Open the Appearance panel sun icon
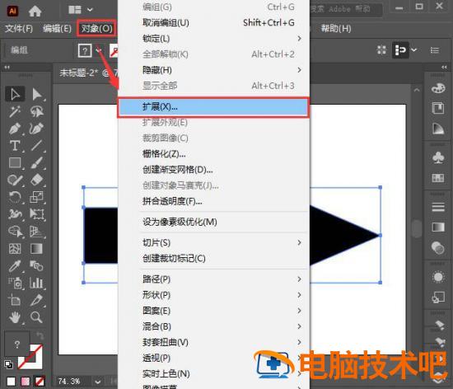The height and width of the screenshot is (389, 453). (x=438, y=277)
